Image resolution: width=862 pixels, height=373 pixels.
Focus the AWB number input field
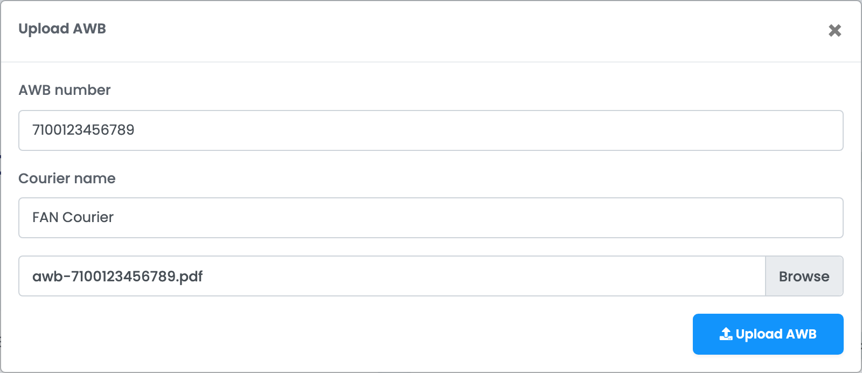pos(431,130)
